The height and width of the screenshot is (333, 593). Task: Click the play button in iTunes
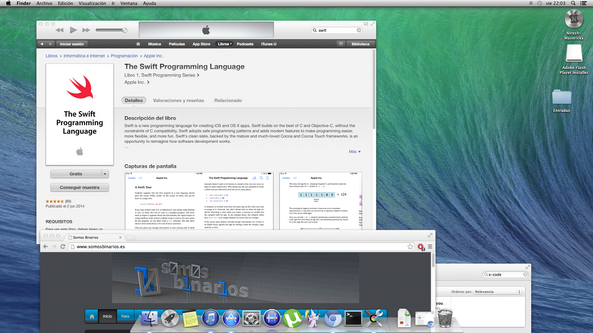coord(73,30)
